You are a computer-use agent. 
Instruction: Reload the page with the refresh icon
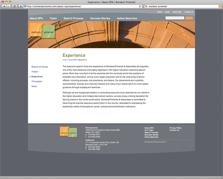tap(140, 6)
